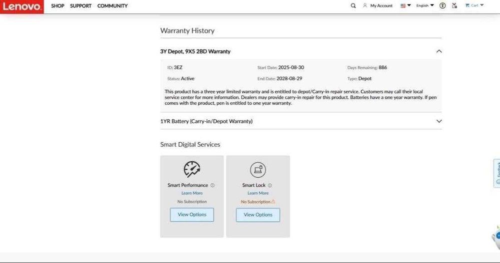This screenshot has width=500, height=263.
Task: Select the Days Remaining value 886
Action: click(x=382, y=67)
